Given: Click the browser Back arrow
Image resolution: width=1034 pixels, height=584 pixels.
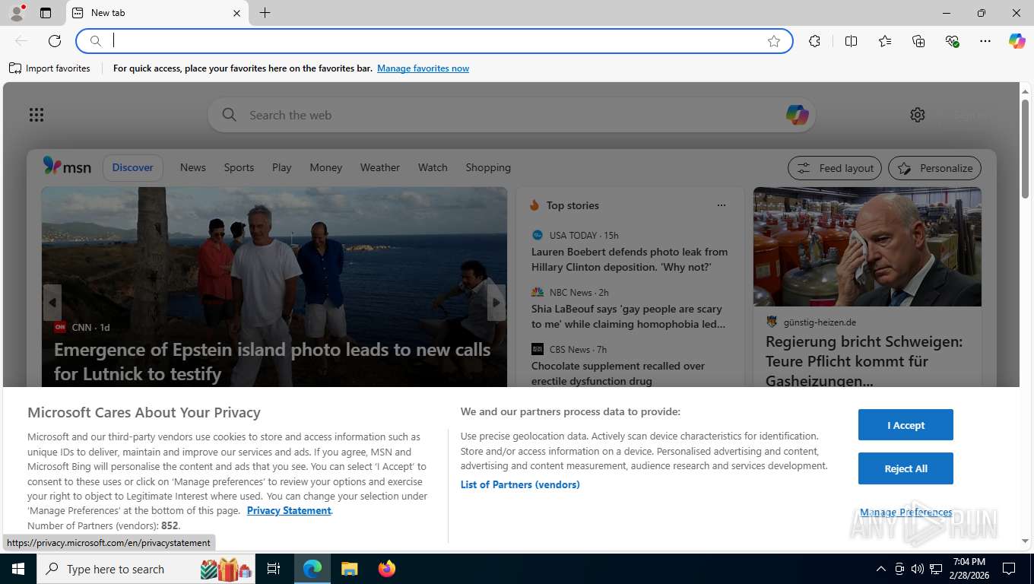Looking at the screenshot, I should pyautogui.click(x=21, y=41).
